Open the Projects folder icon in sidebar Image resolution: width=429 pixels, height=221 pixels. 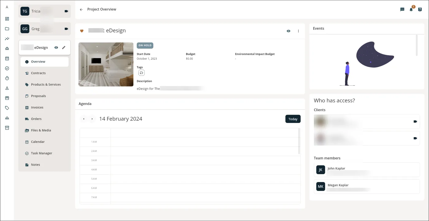[x=7, y=28]
